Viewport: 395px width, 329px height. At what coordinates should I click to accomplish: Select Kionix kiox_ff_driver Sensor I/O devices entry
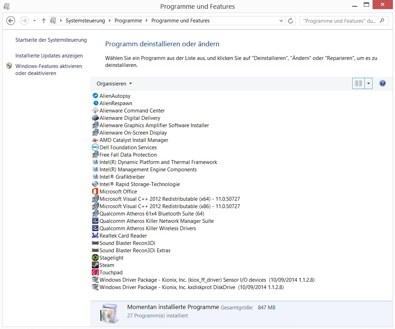click(207, 280)
